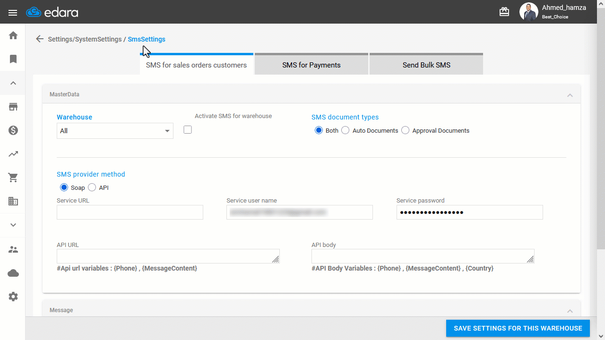The width and height of the screenshot is (605, 340).
Task: Switch to SMS for Payments tab
Action: pyautogui.click(x=311, y=65)
